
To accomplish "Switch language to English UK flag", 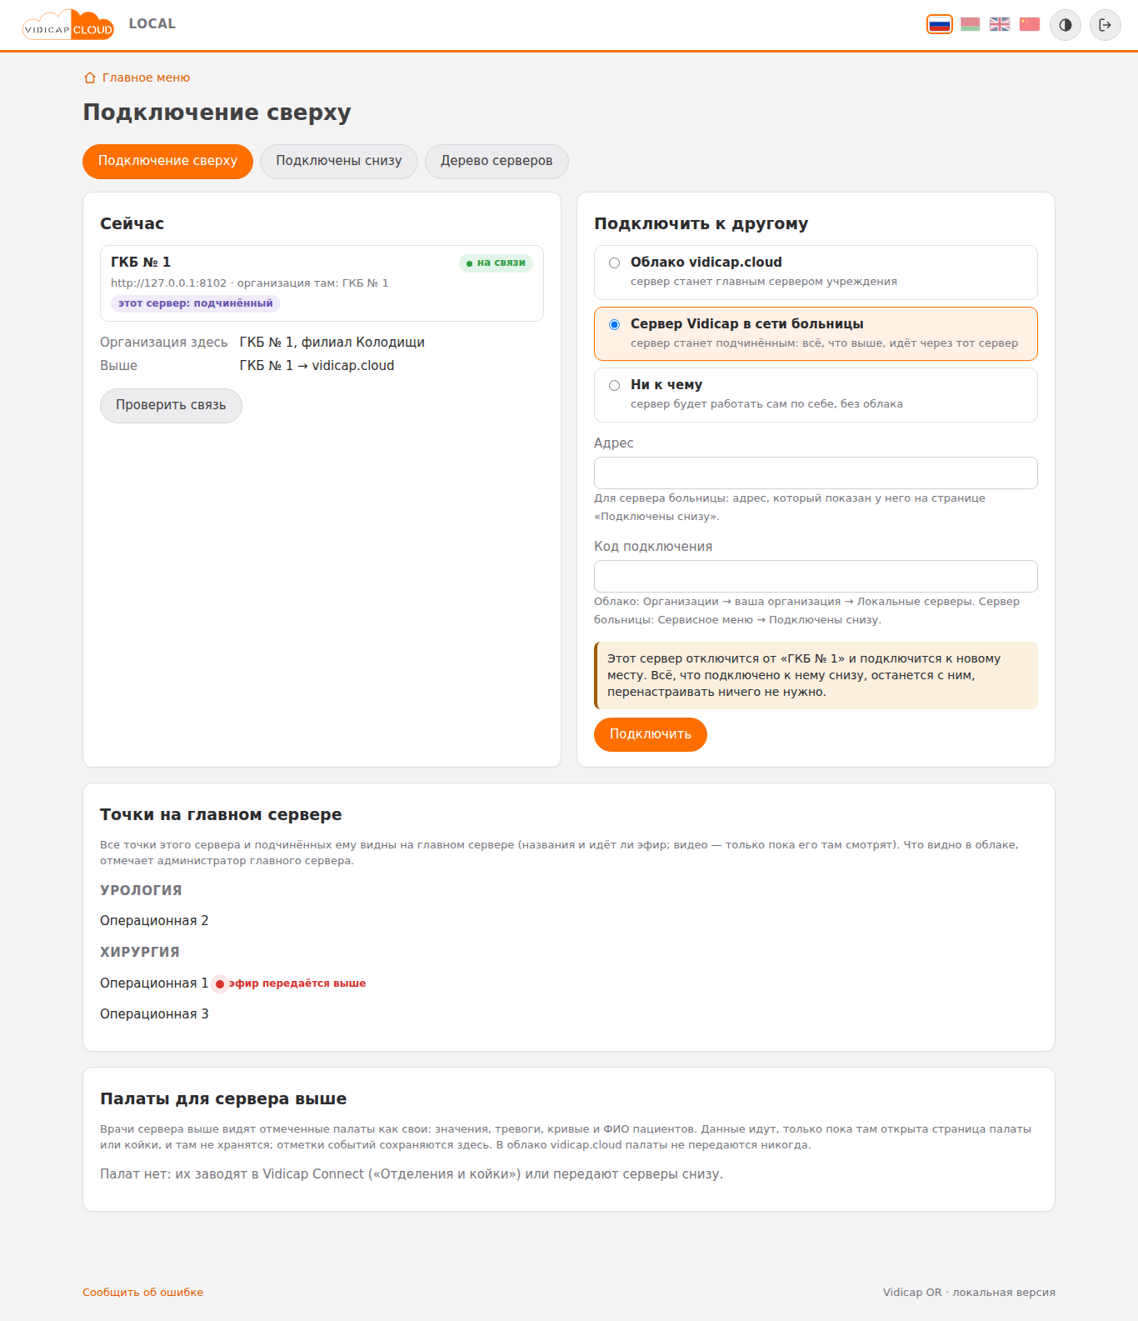I will (x=1000, y=24).
